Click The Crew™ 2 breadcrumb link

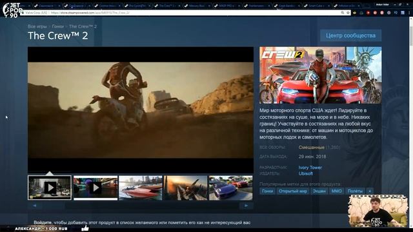[x=83, y=26]
